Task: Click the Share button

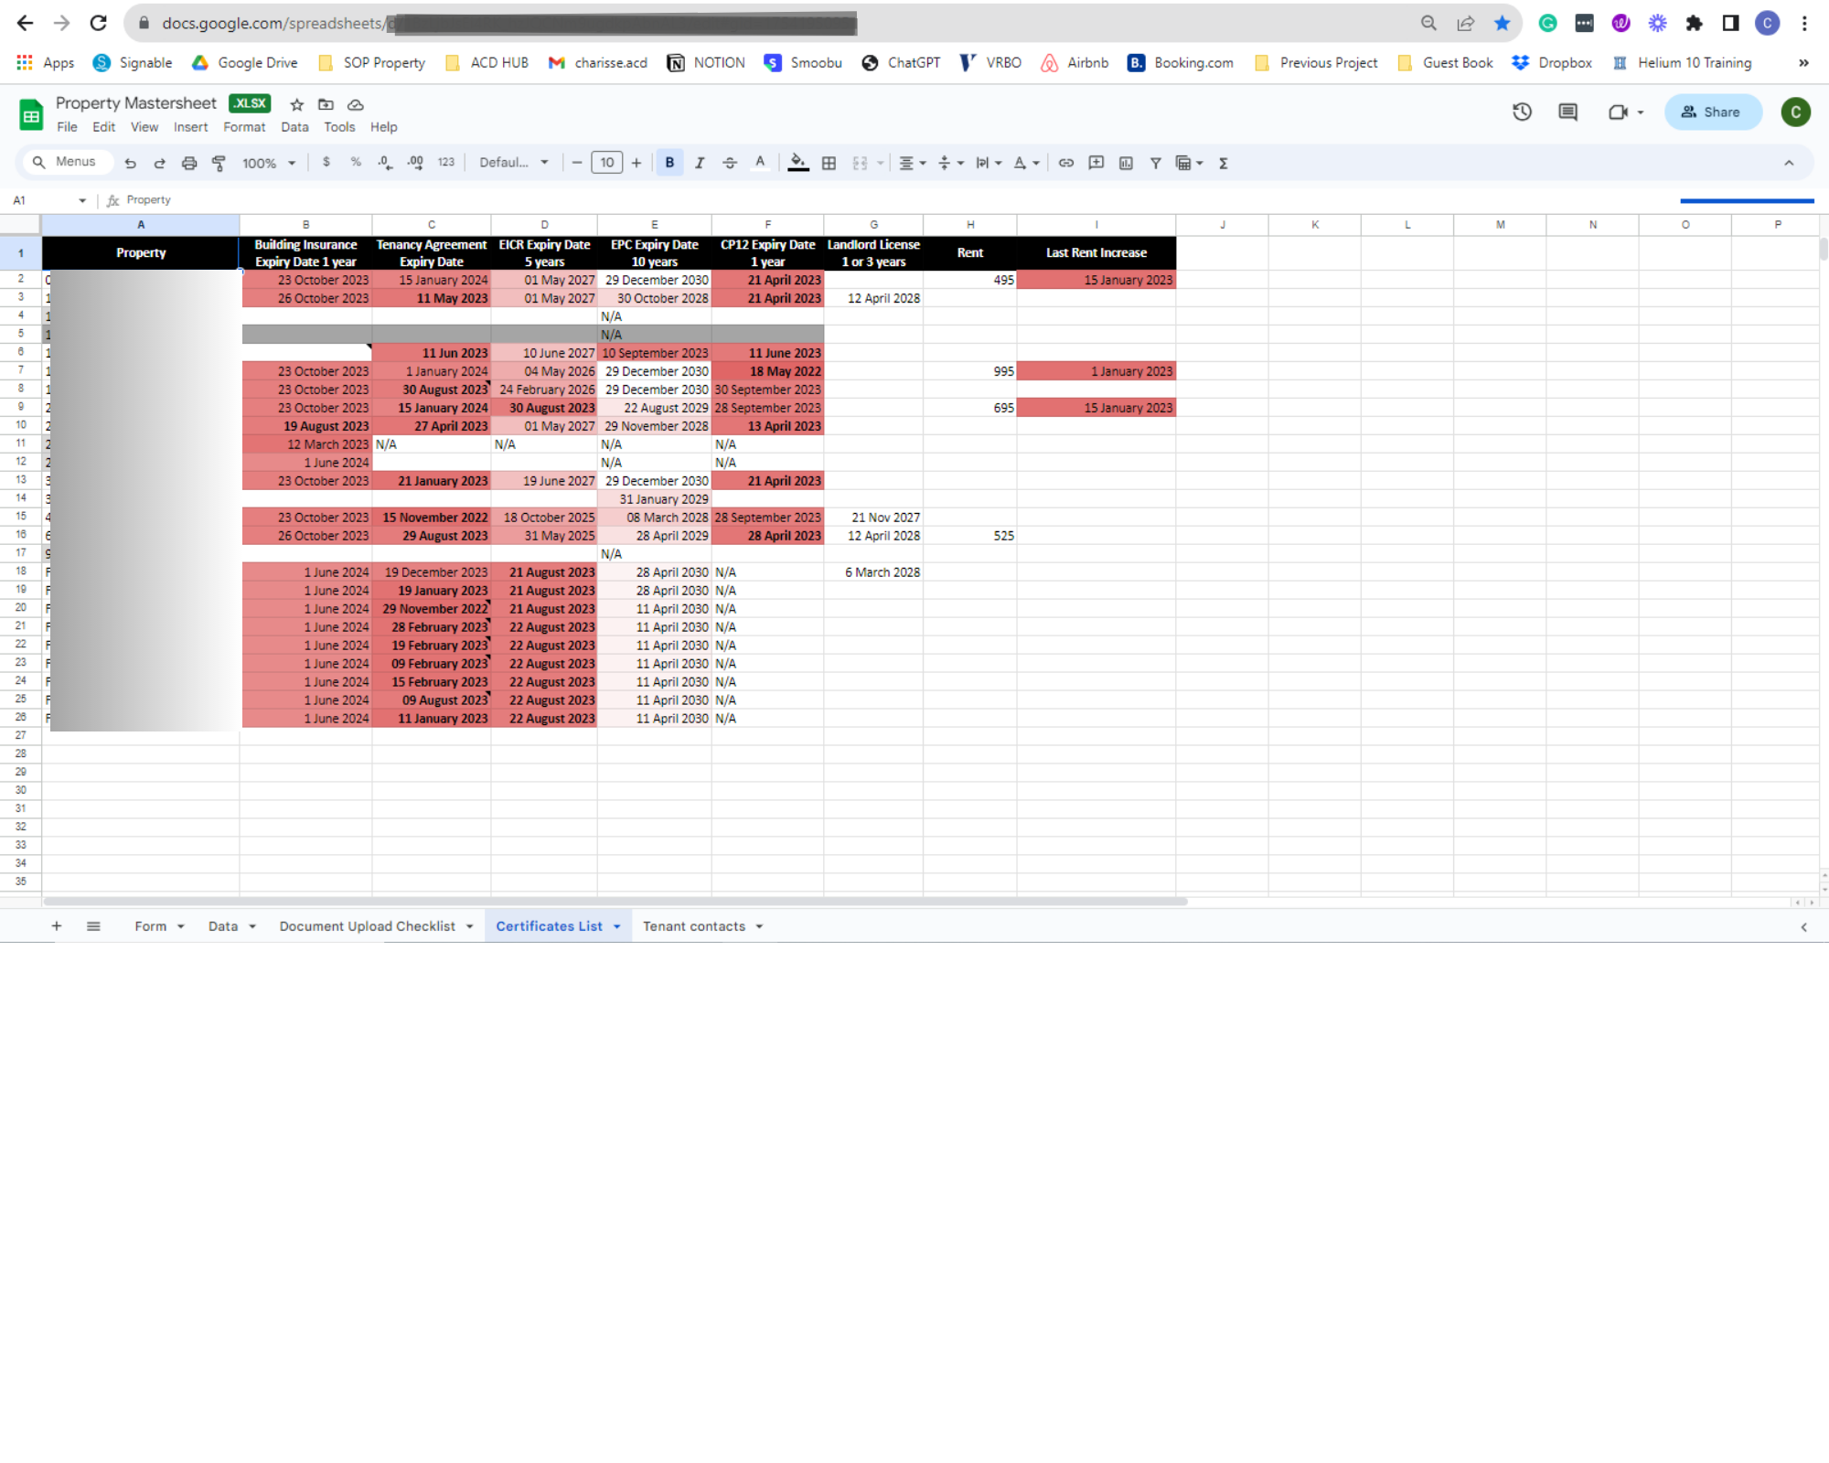Action: (x=1711, y=112)
